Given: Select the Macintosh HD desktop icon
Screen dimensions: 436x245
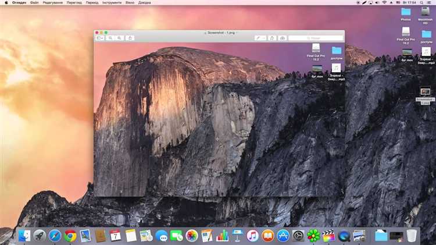Looking at the screenshot, I should click(x=425, y=16).
